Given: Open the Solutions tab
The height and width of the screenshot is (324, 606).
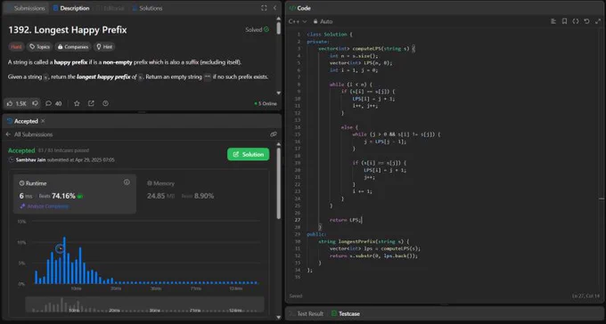Looking at the screenshot, I should [147, 8].
